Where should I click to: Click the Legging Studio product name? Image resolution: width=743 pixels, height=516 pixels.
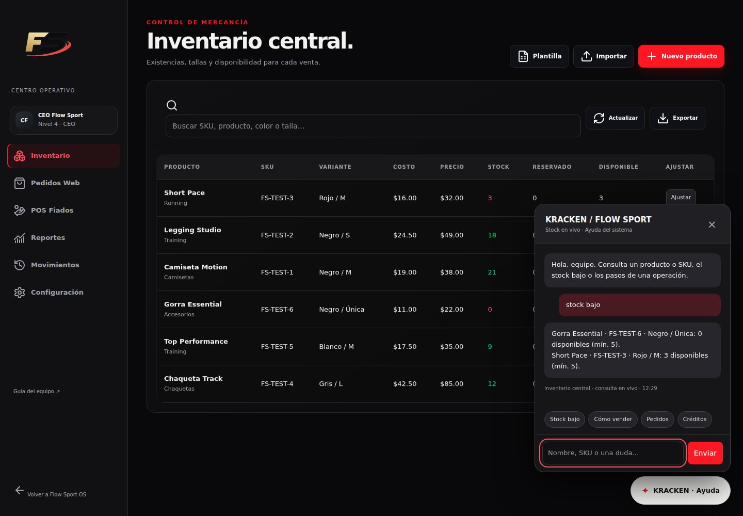coord(192,230)
